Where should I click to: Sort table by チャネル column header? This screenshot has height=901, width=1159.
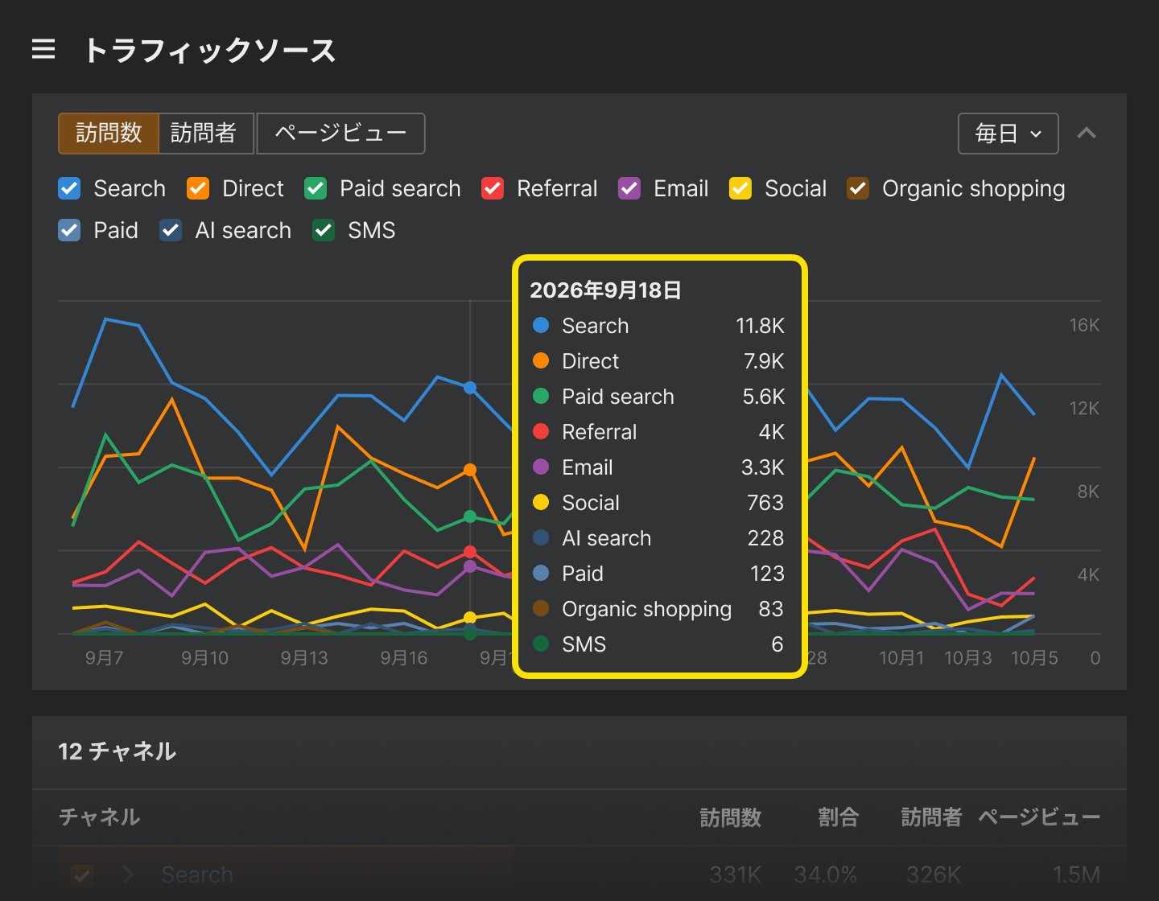click(x=100, y=817)
